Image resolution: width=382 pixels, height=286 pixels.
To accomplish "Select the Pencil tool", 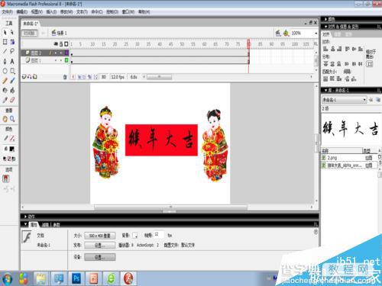I will 5,81.
